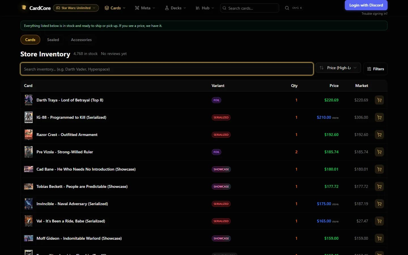
Task: Click the 4,768 in stock count
Action: coord(86,54)
